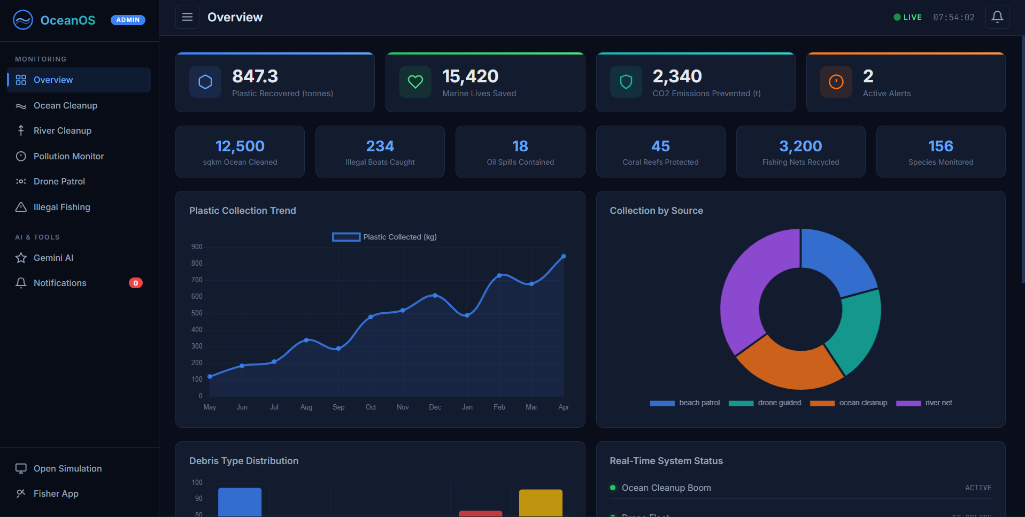
Task: Click the Ocean Cleanup Boom green status dot
Action: tap(613, 488)
